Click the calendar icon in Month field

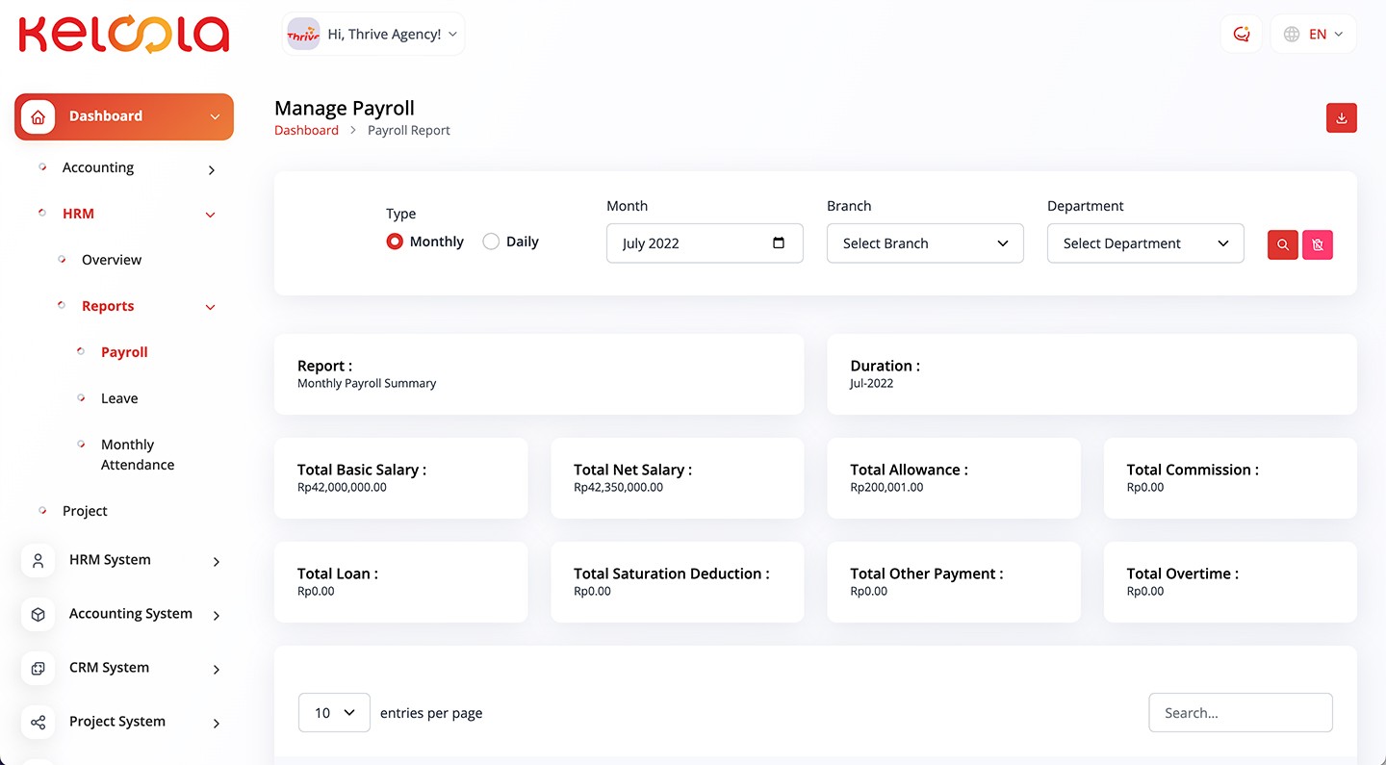tap(779, 243)
